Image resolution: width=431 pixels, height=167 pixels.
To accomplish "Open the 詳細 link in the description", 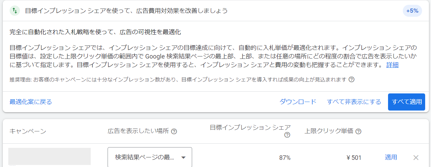I will click(x=392, y=65).
